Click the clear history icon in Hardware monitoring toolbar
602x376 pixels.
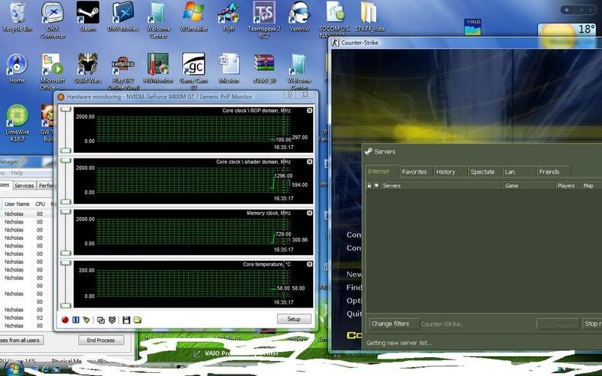(x=87, y=320)
